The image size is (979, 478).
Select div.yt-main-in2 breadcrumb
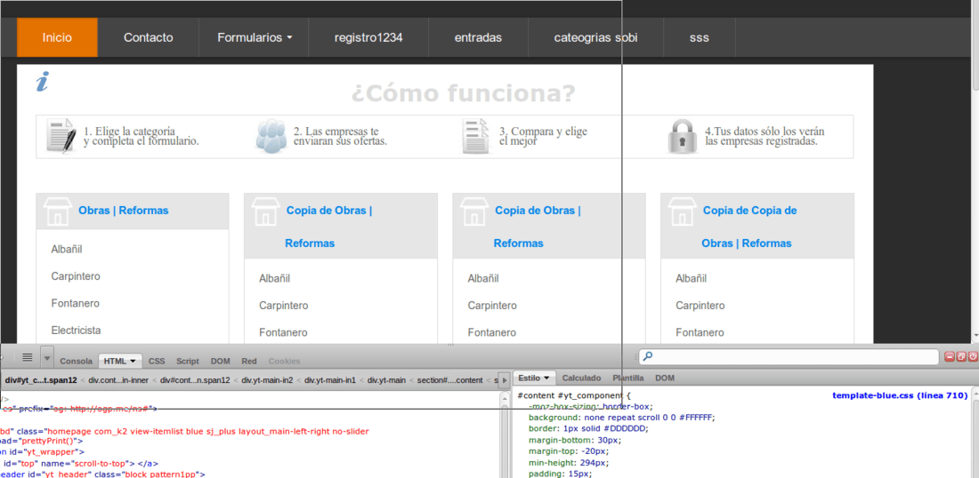click(x=267, y=379)
